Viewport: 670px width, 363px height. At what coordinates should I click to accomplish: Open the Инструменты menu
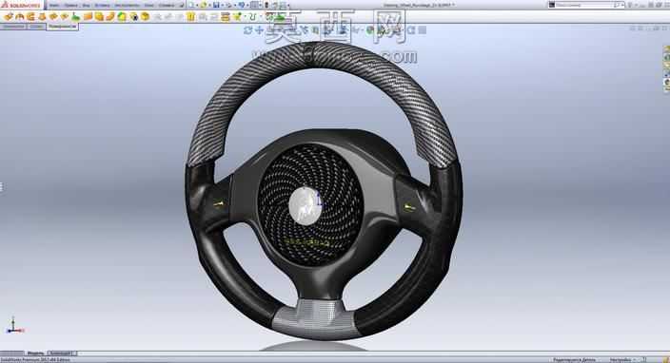tap(127, 5)
